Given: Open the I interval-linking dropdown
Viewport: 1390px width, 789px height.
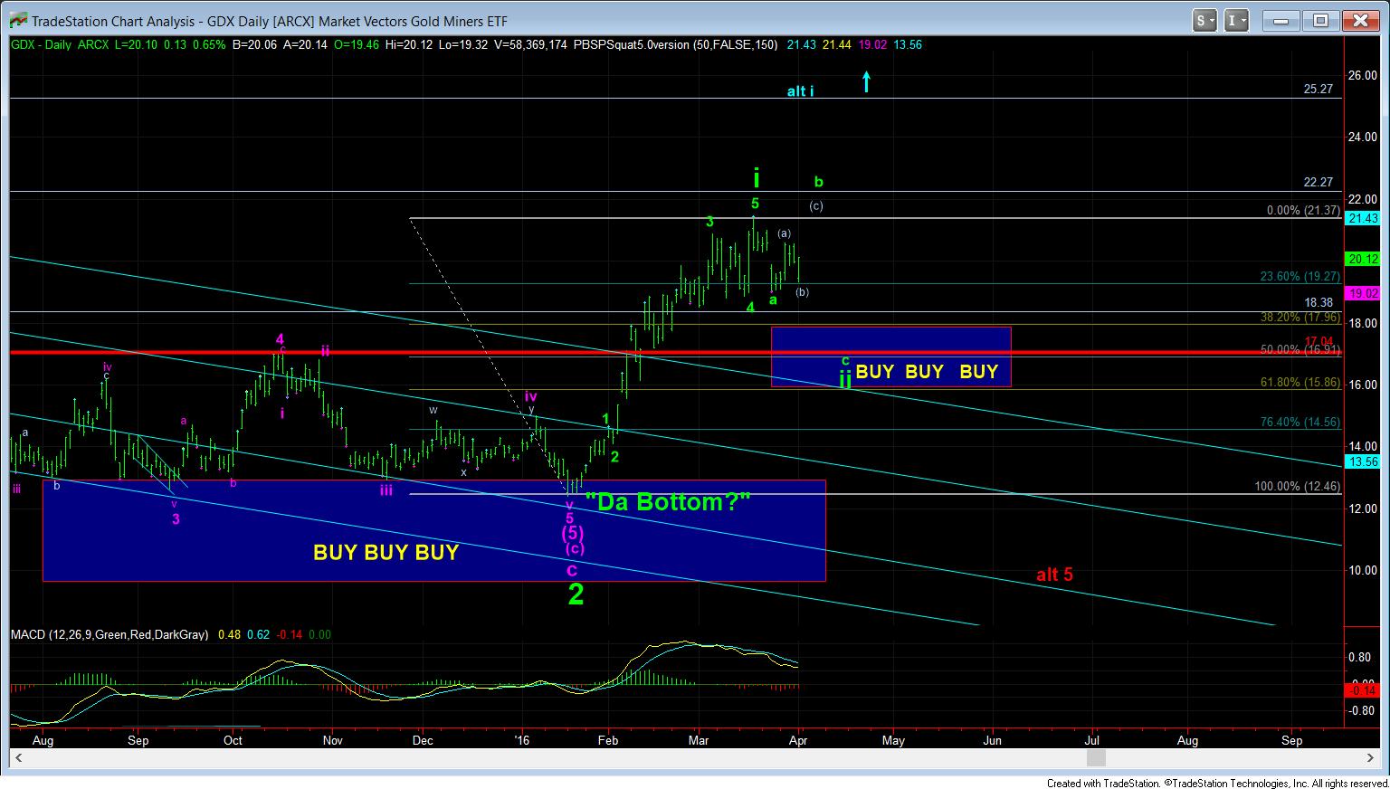Looking at the screenshot, I should point(1237,21).
